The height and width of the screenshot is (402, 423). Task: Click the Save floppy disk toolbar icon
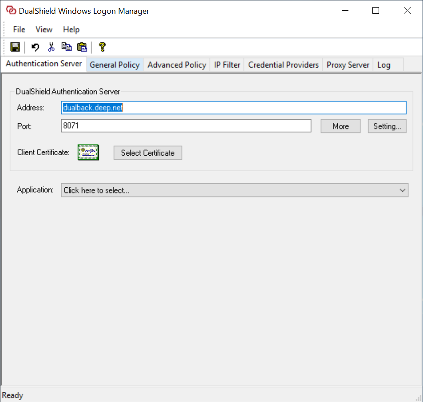click(x=15, y=47)
